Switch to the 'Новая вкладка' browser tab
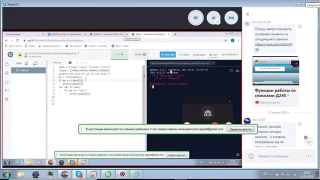 [24, 34]
